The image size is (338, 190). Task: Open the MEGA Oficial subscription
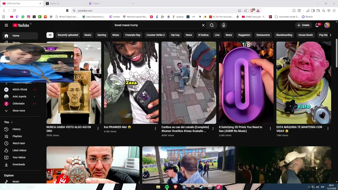[20, 89]
